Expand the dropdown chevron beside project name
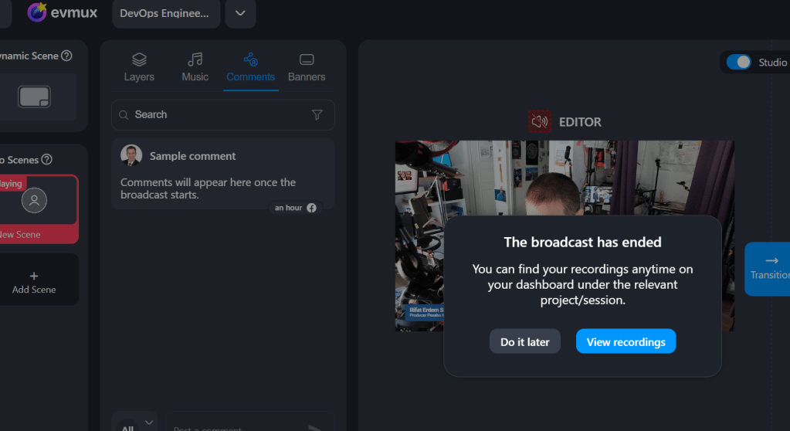The width and height of the screenshot is (790, 431). point(240,14)
